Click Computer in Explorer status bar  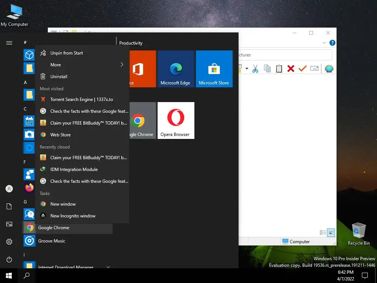(x=296, y=241)
